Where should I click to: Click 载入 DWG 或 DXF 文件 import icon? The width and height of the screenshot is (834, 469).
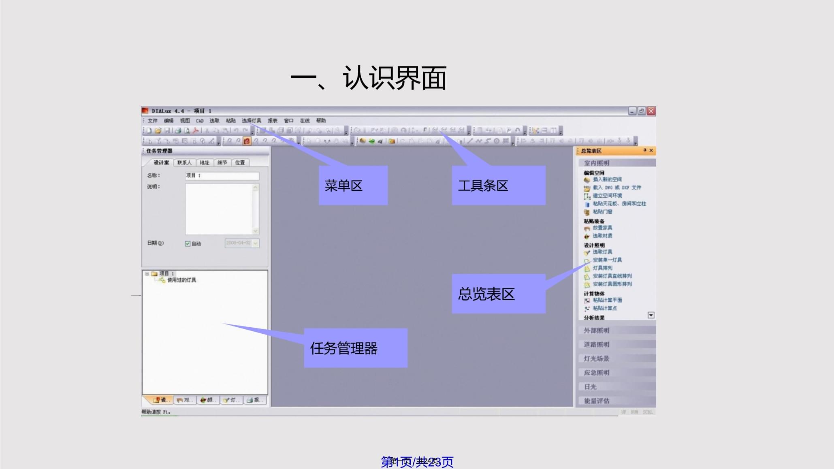click(x=587, y=187)
